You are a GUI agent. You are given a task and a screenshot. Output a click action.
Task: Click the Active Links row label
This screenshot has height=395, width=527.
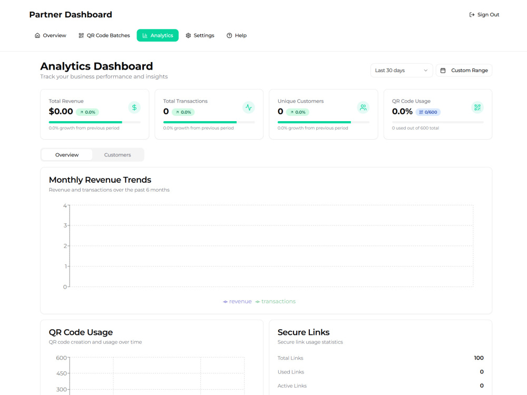[292, 386]
